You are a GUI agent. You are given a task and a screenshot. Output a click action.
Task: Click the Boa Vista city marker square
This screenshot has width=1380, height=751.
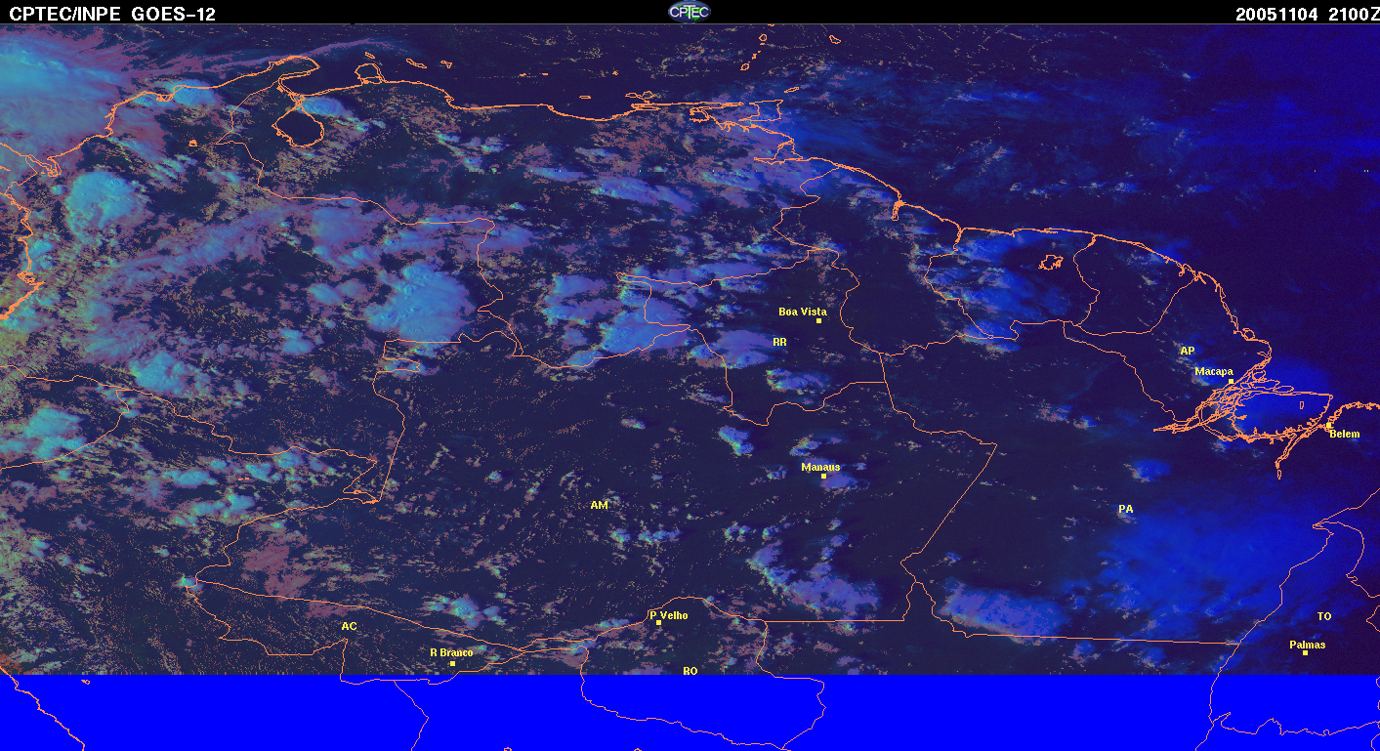818,321
